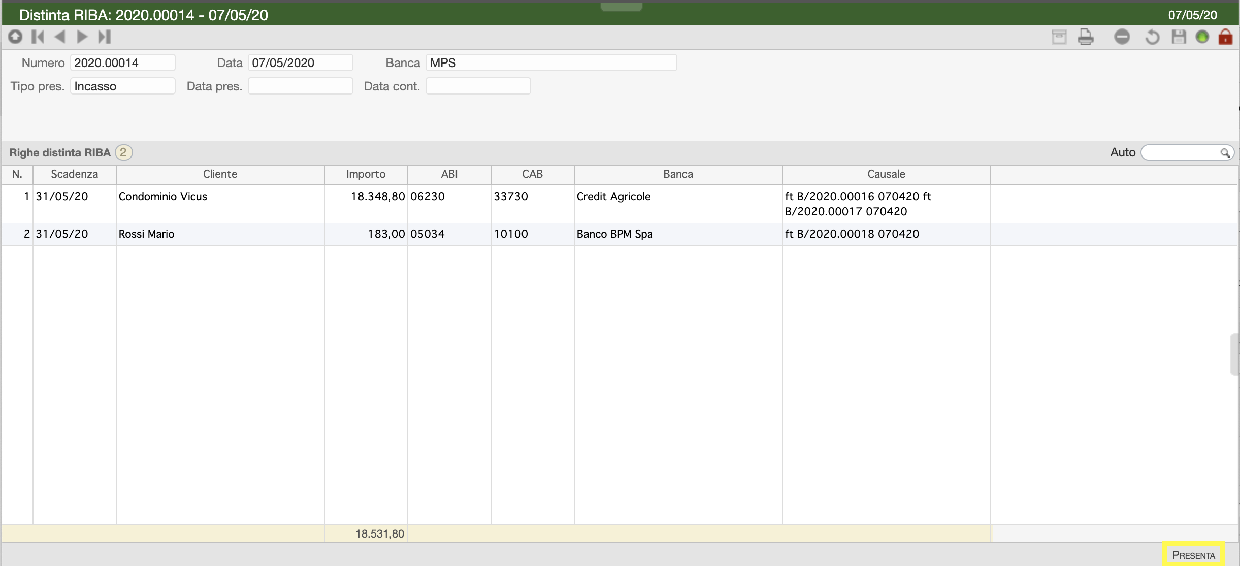Go to next record
This screenshot has height=566, width=1240.
(82, 37)
